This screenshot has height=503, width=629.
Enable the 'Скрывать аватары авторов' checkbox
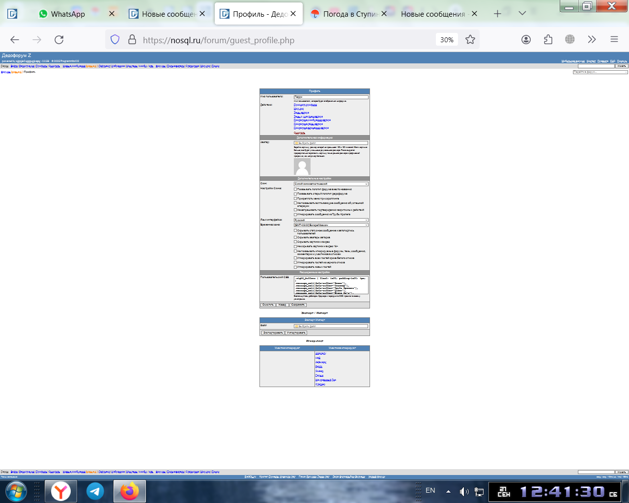coord(295,237)
